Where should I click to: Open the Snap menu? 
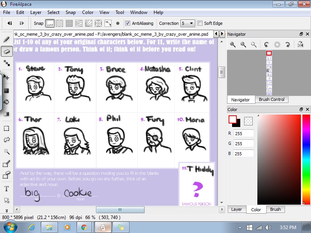pos(71,12)
